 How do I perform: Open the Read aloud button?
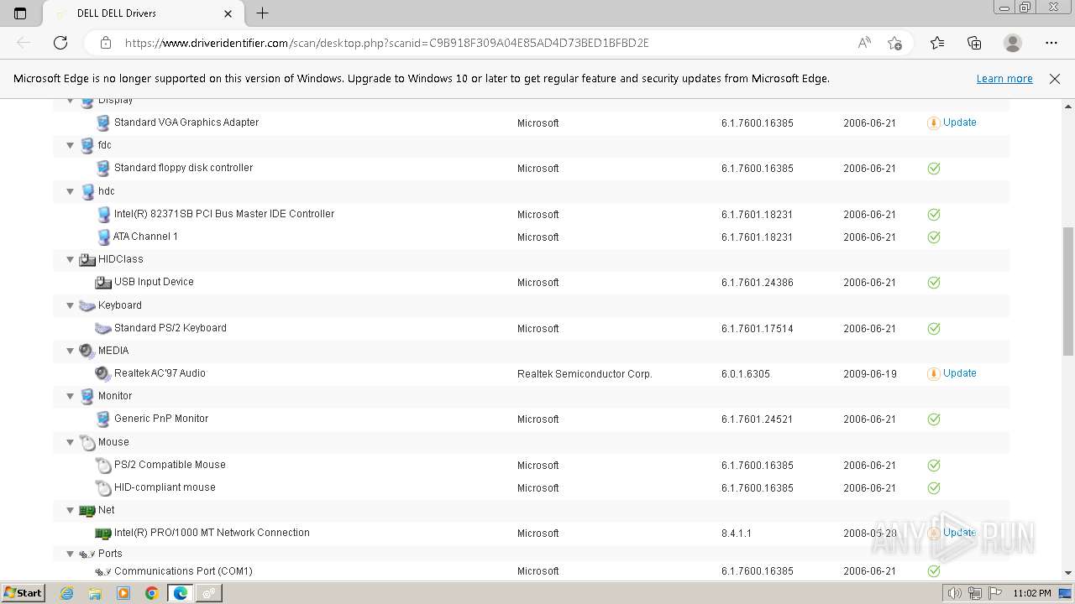tap(864, 43)
